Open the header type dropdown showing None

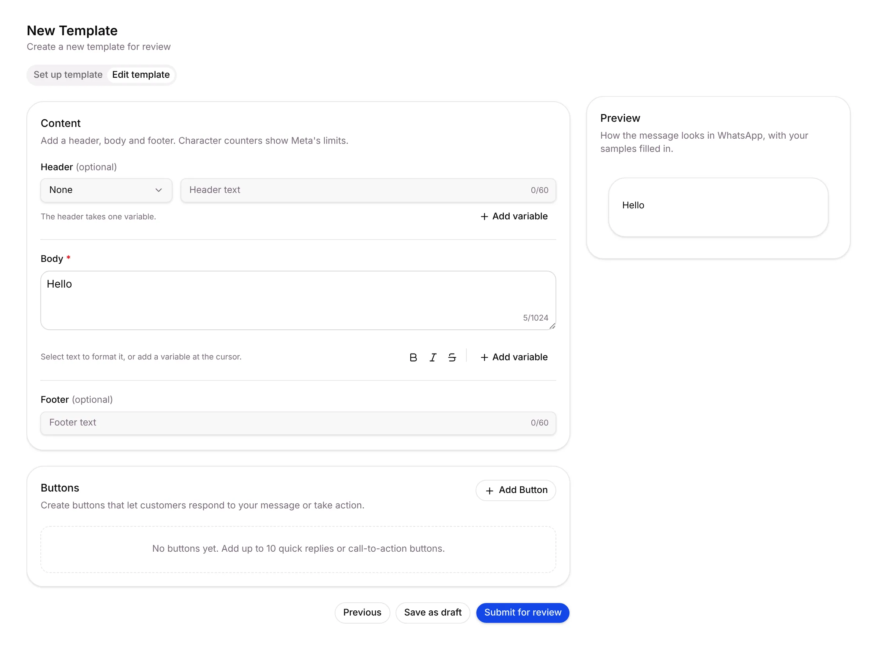click(x=106, y=190)
